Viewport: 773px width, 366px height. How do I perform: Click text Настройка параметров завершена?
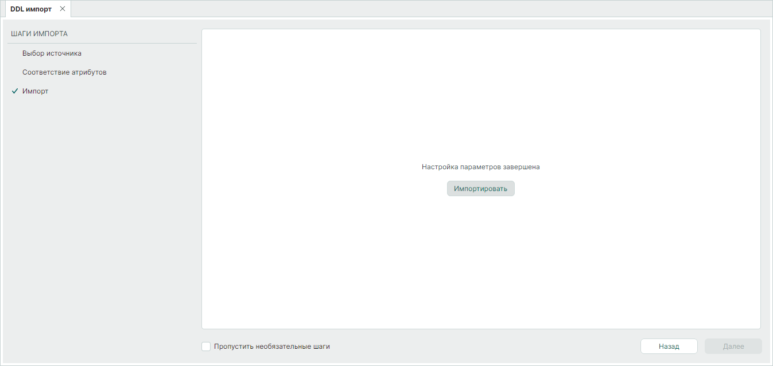[481, 167]
